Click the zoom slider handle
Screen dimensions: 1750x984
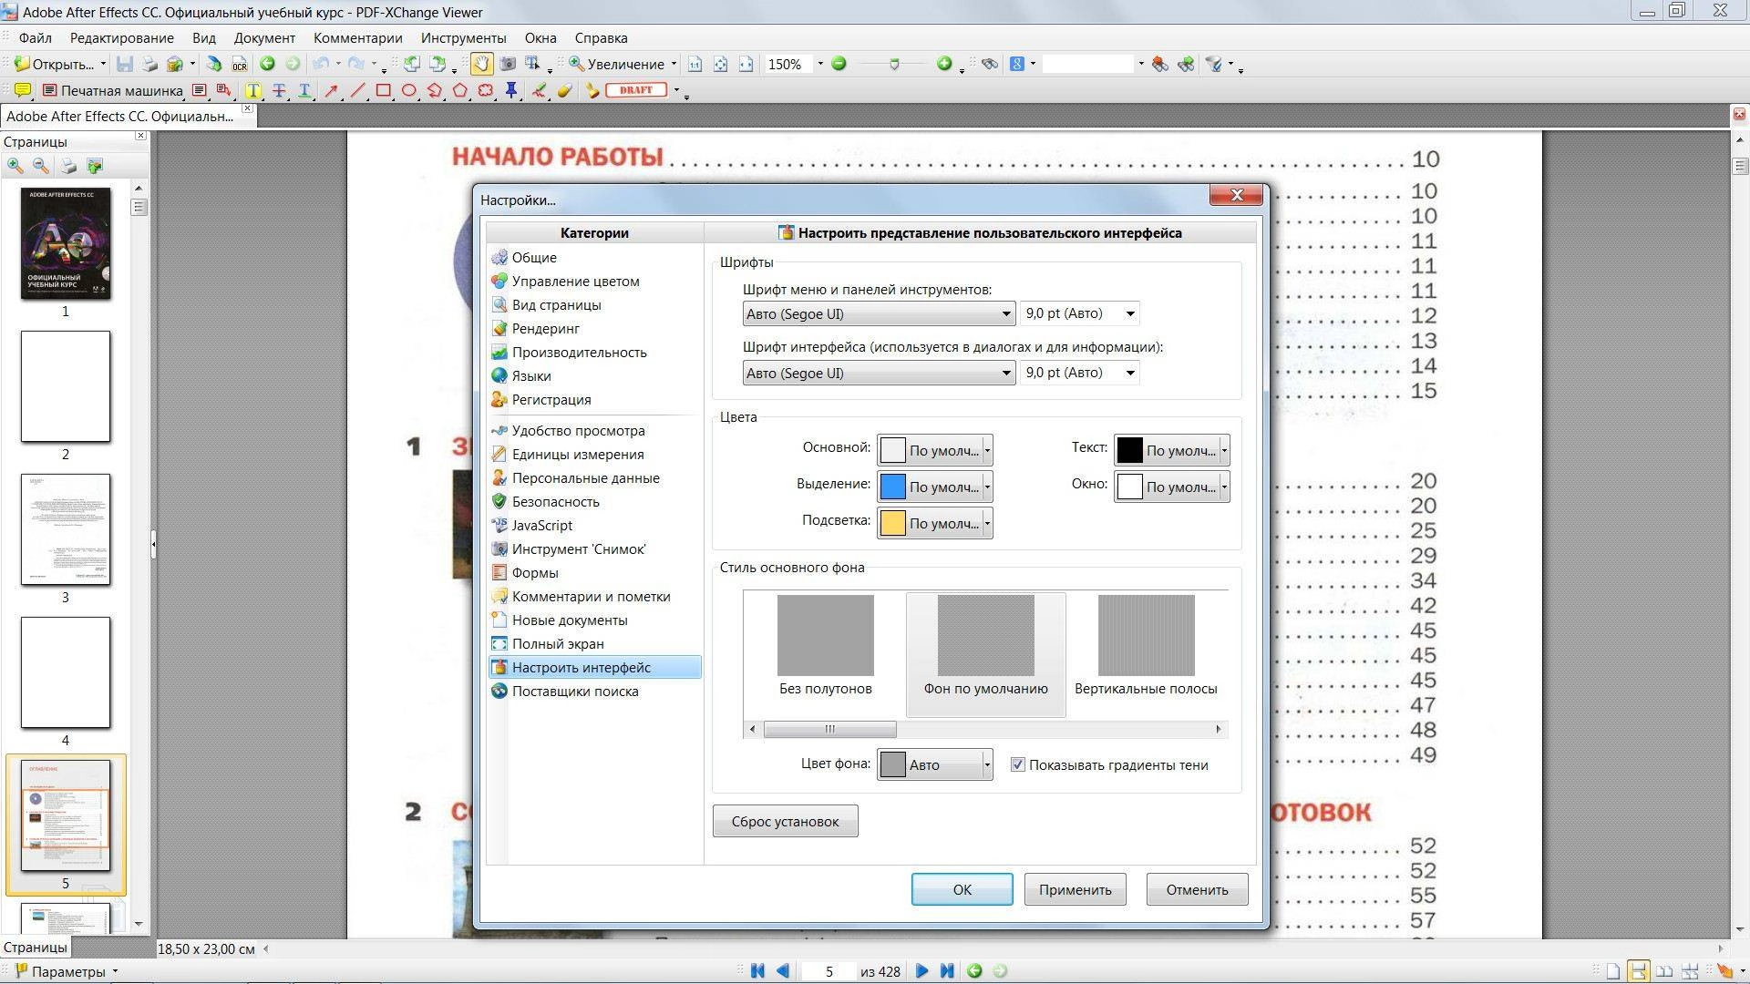coord(894,64)
